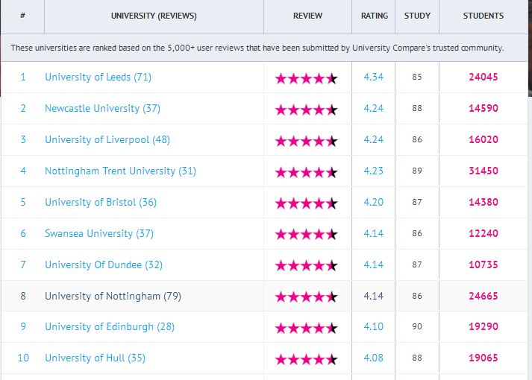The height and width of the screenshot is (380, 532).
Task: Open the University Of Dundee (32) link
Action: [x=104, y=265]
